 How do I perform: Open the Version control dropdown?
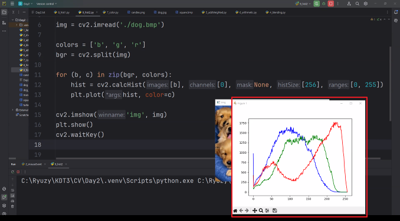47,4
